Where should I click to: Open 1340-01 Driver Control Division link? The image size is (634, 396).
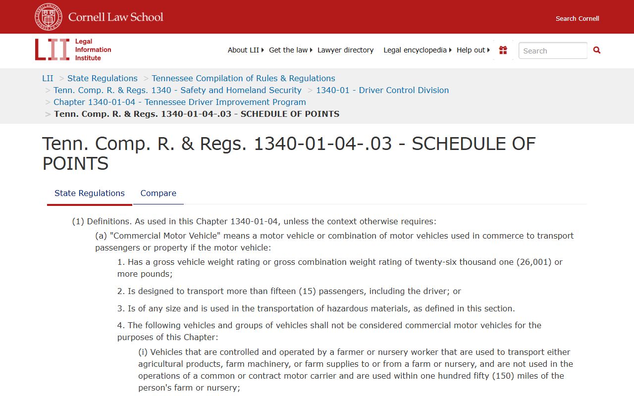pyautogui.click(x=382, y=90)
